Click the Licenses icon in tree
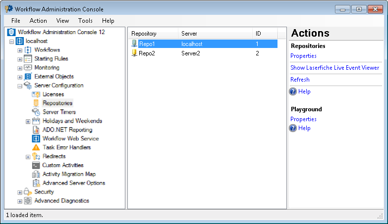This screenshot has width=388, height=224. click(36, 94)
